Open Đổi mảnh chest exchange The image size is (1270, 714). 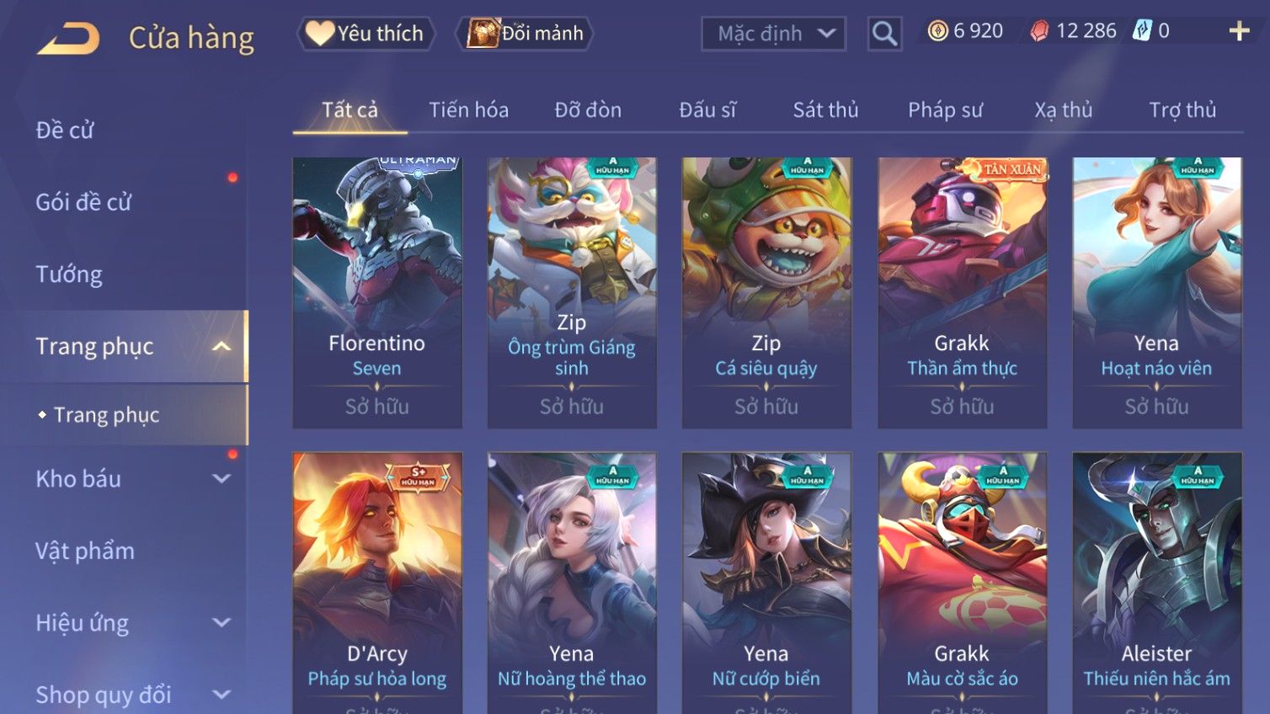(x=526, y=34)
